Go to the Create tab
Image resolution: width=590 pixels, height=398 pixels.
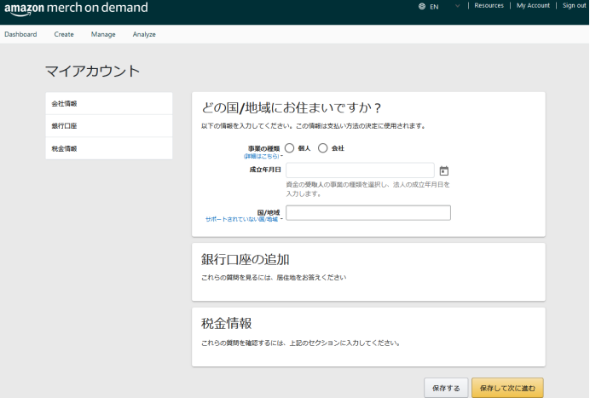pos(64,34)
